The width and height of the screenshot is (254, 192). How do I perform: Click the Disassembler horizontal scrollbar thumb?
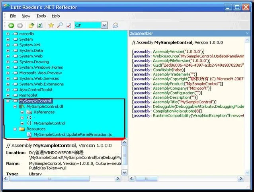147,178
